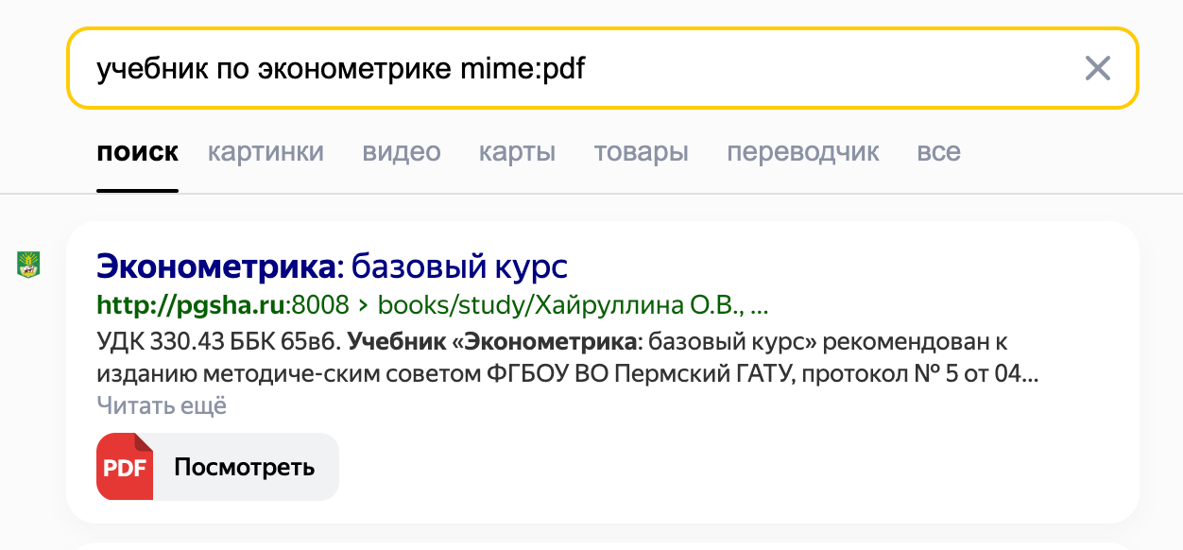Open the видео search section
1183x550 pixels.
pyautogui.click(x=401, y=151)
